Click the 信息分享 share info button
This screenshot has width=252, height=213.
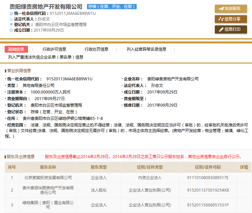(231, 19)
